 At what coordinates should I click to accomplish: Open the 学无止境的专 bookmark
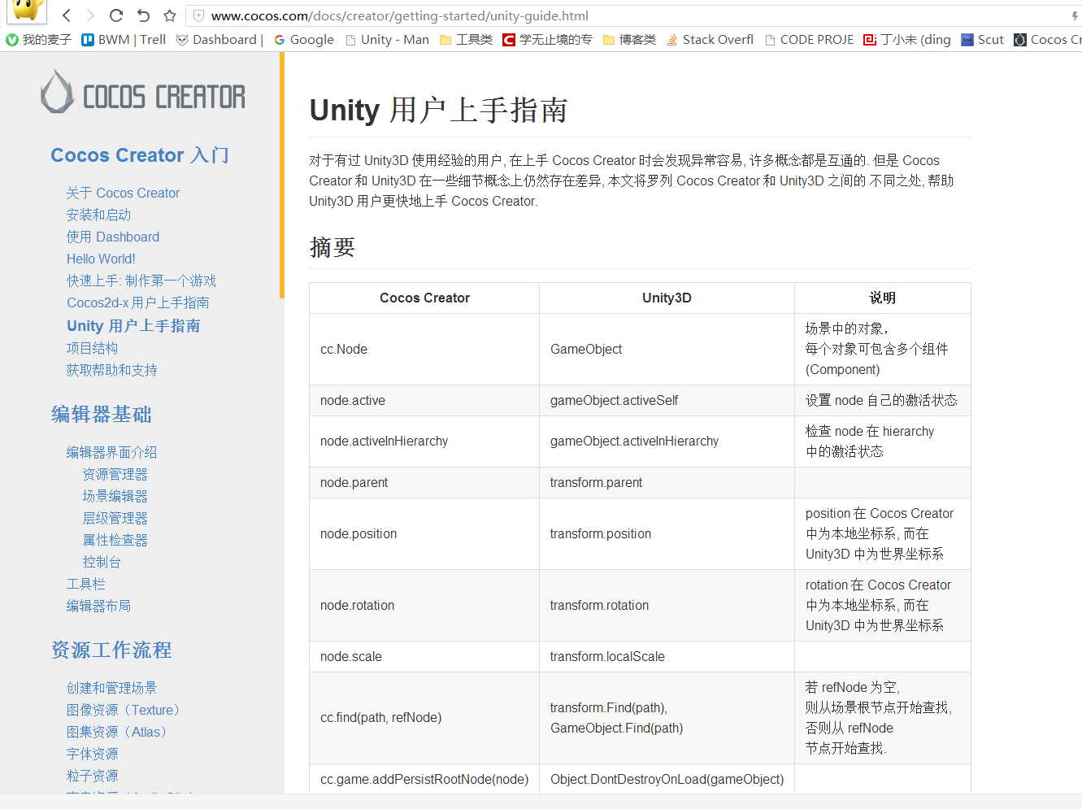tap(547, 40)
